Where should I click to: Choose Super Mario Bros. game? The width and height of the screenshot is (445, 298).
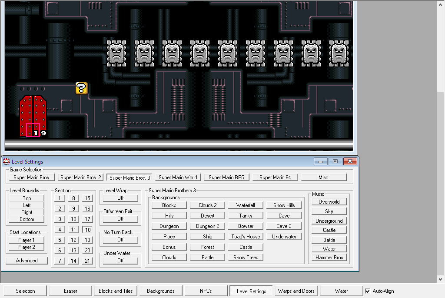[32, 177]
